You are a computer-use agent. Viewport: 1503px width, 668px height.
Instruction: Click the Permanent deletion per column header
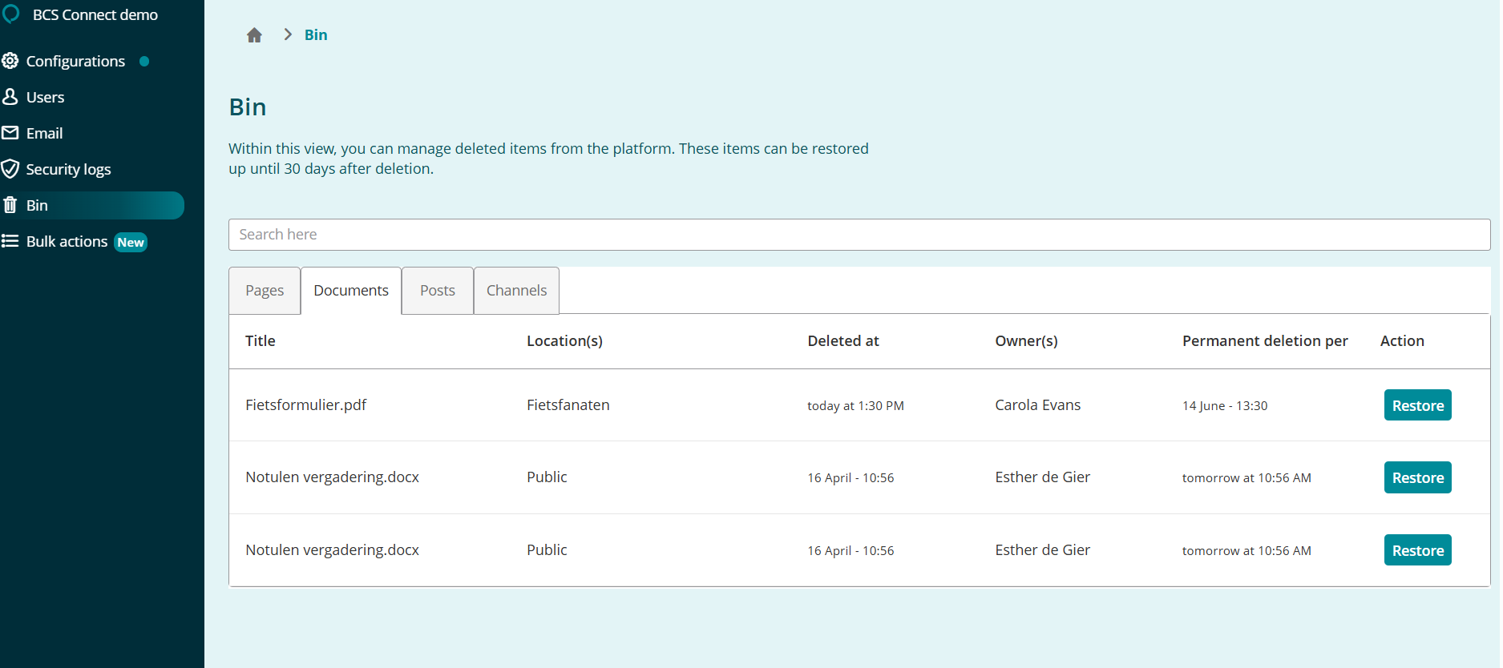point(1265,340)
